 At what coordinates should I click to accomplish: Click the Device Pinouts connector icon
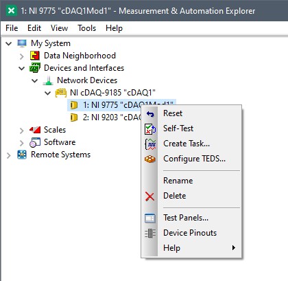point(150,233)
